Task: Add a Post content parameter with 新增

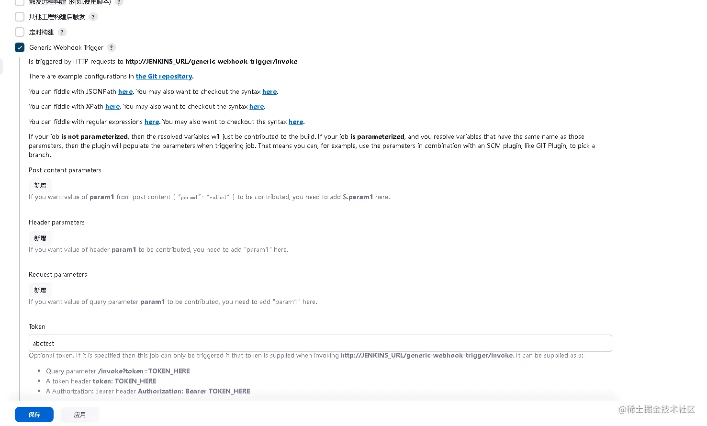Action: point(40,185)
